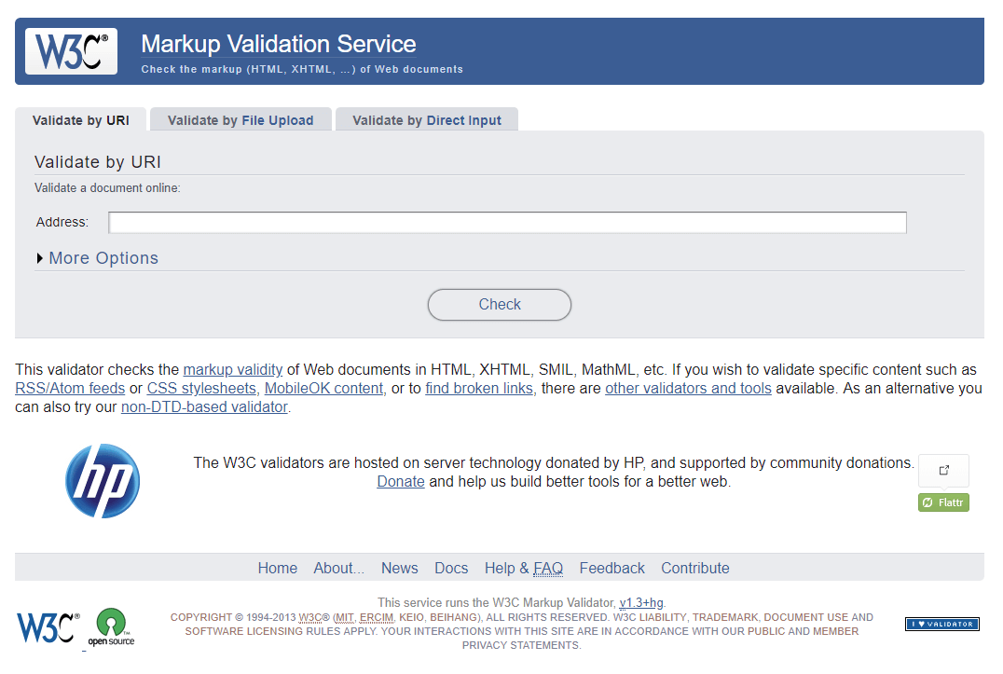This screenshot has height=674, width=1003.
Task: Open News in the footer menu
Action: click(x=400, y=568)
